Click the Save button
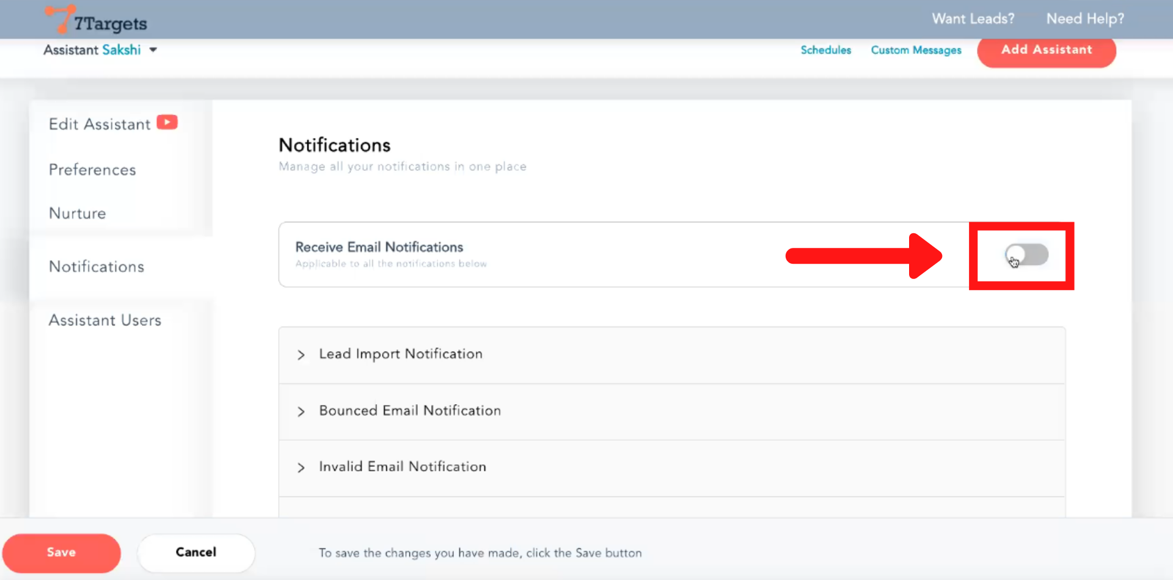 pyautogui.click(x=61, y=553)
